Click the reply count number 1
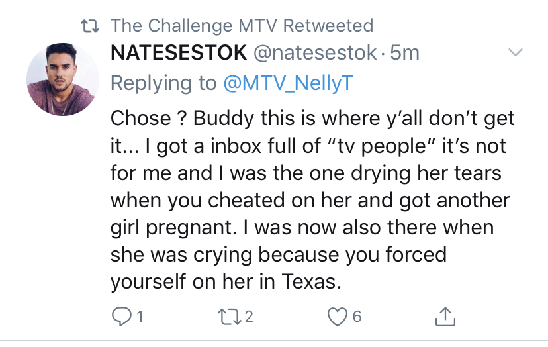Screen dimensions: 548x347 click(x=140, y=317)
